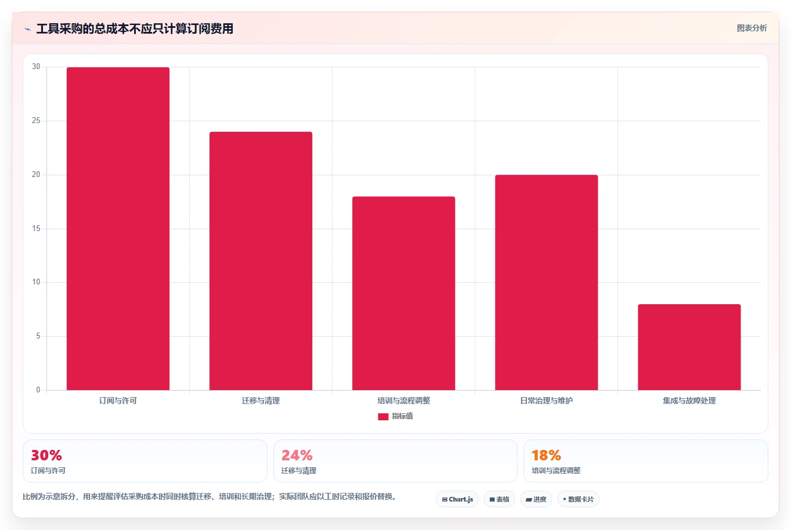This screenshot has height=530, width=791.
Task: Click the 日常治理与维护 x-axis label
Action: 546,401
